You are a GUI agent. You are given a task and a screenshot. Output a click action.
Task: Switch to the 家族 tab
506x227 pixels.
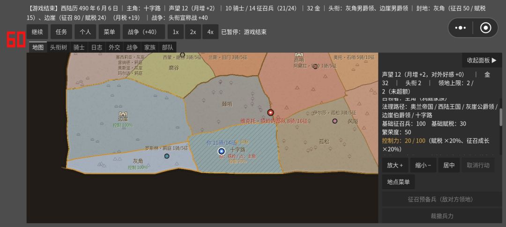pos(150,47)
